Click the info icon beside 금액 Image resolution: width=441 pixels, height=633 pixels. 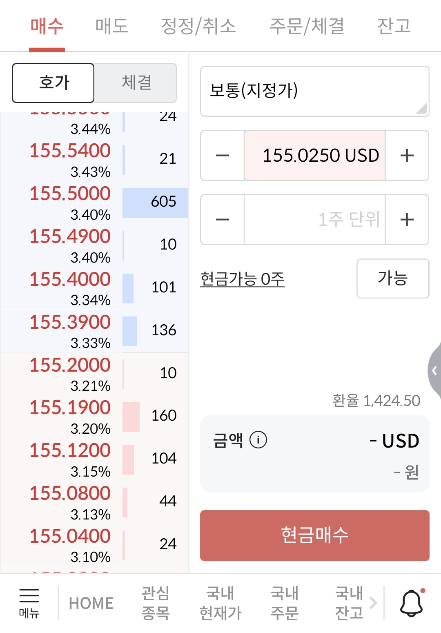(258, 440)
